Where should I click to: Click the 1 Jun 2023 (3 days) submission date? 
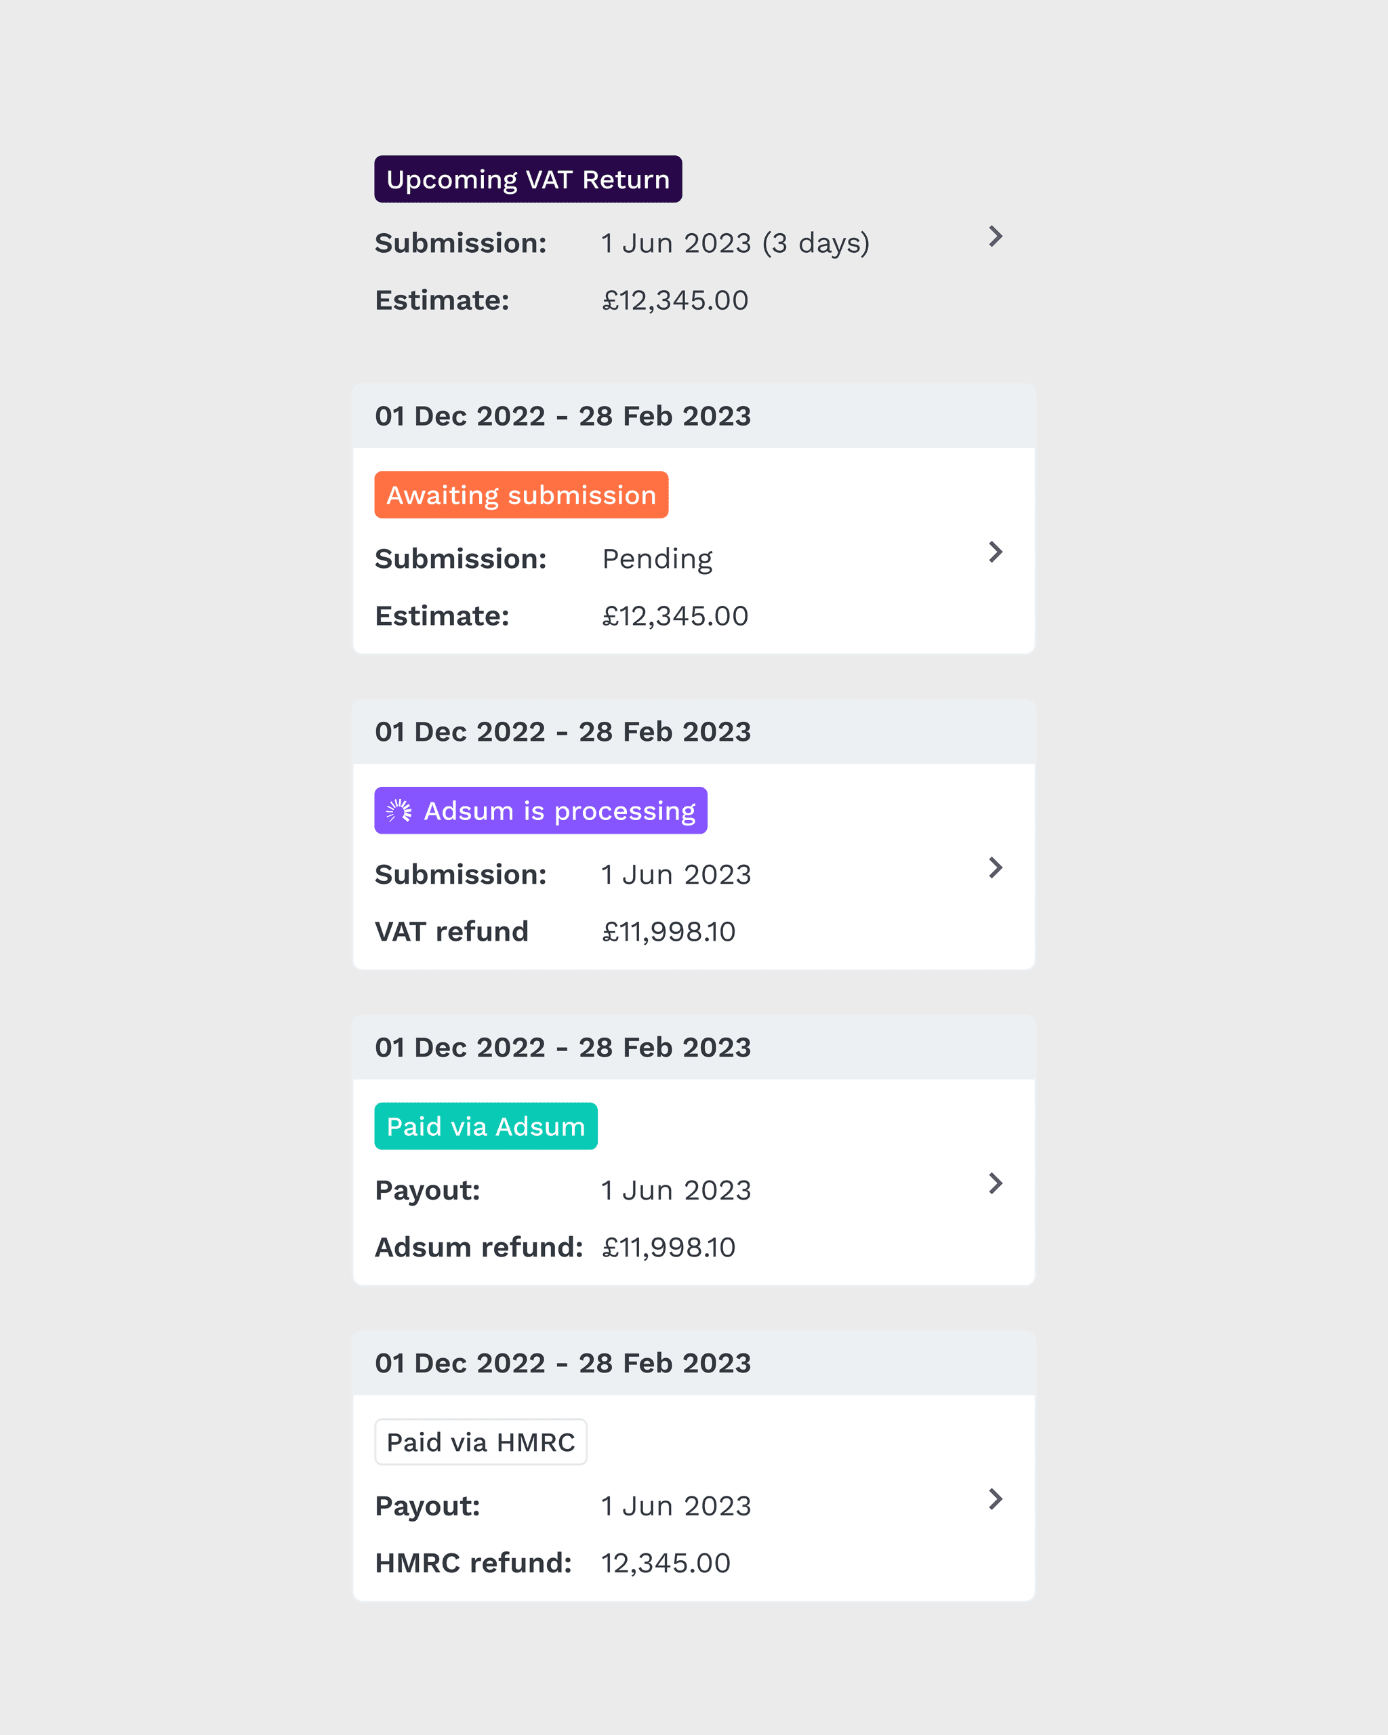pyautogui.click(x=735, y=243)
